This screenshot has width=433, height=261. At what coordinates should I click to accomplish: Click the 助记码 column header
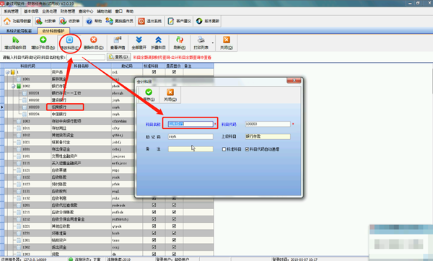[127, 66]
